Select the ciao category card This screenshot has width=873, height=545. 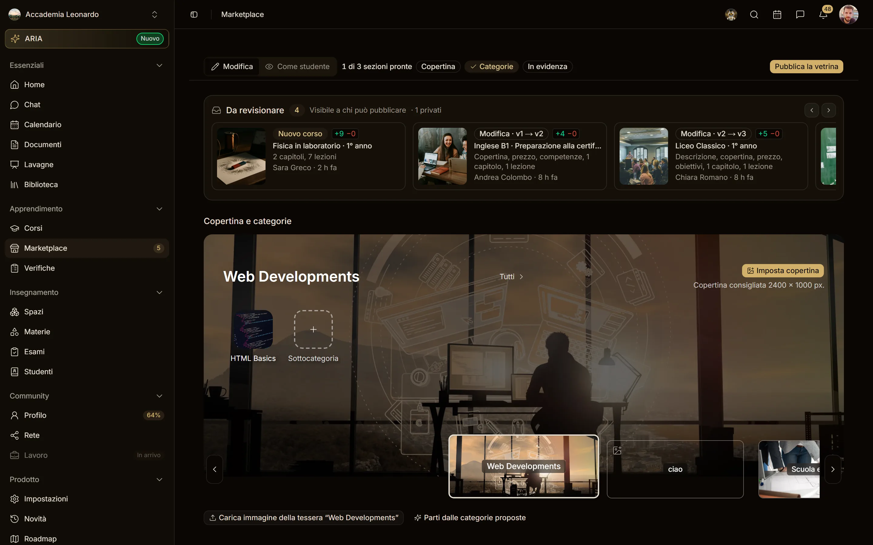pyautogui.click(x=675, y=469)
